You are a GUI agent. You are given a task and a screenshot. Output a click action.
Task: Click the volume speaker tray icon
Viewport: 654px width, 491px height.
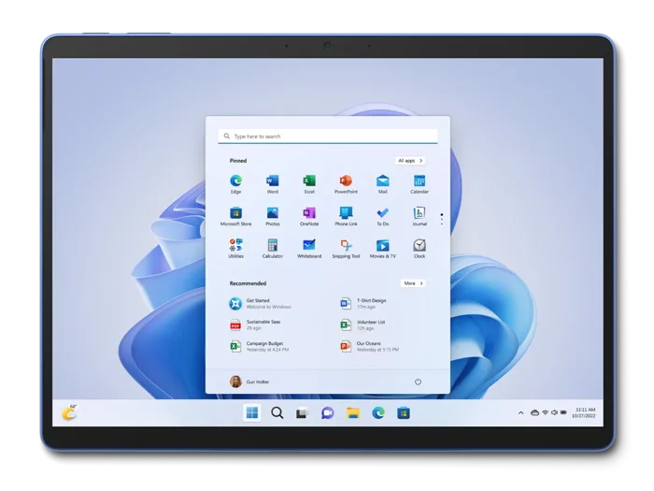pyautogui.click(x=554, y=412)
